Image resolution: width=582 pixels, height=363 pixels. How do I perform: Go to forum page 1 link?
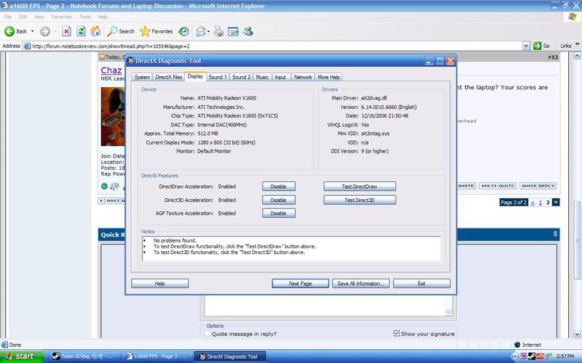(x=540, y=203)
